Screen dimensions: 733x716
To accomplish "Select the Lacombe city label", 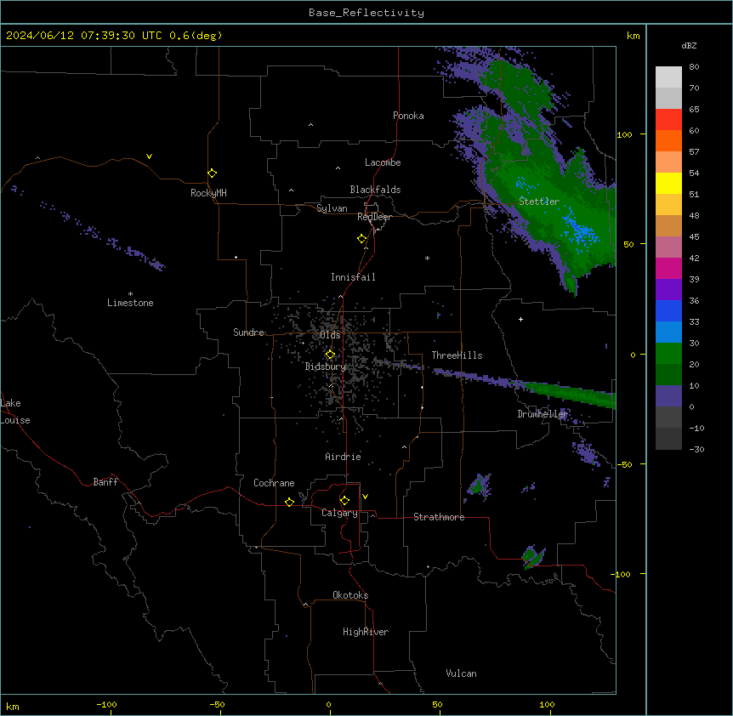I will (x=383, y=162).
